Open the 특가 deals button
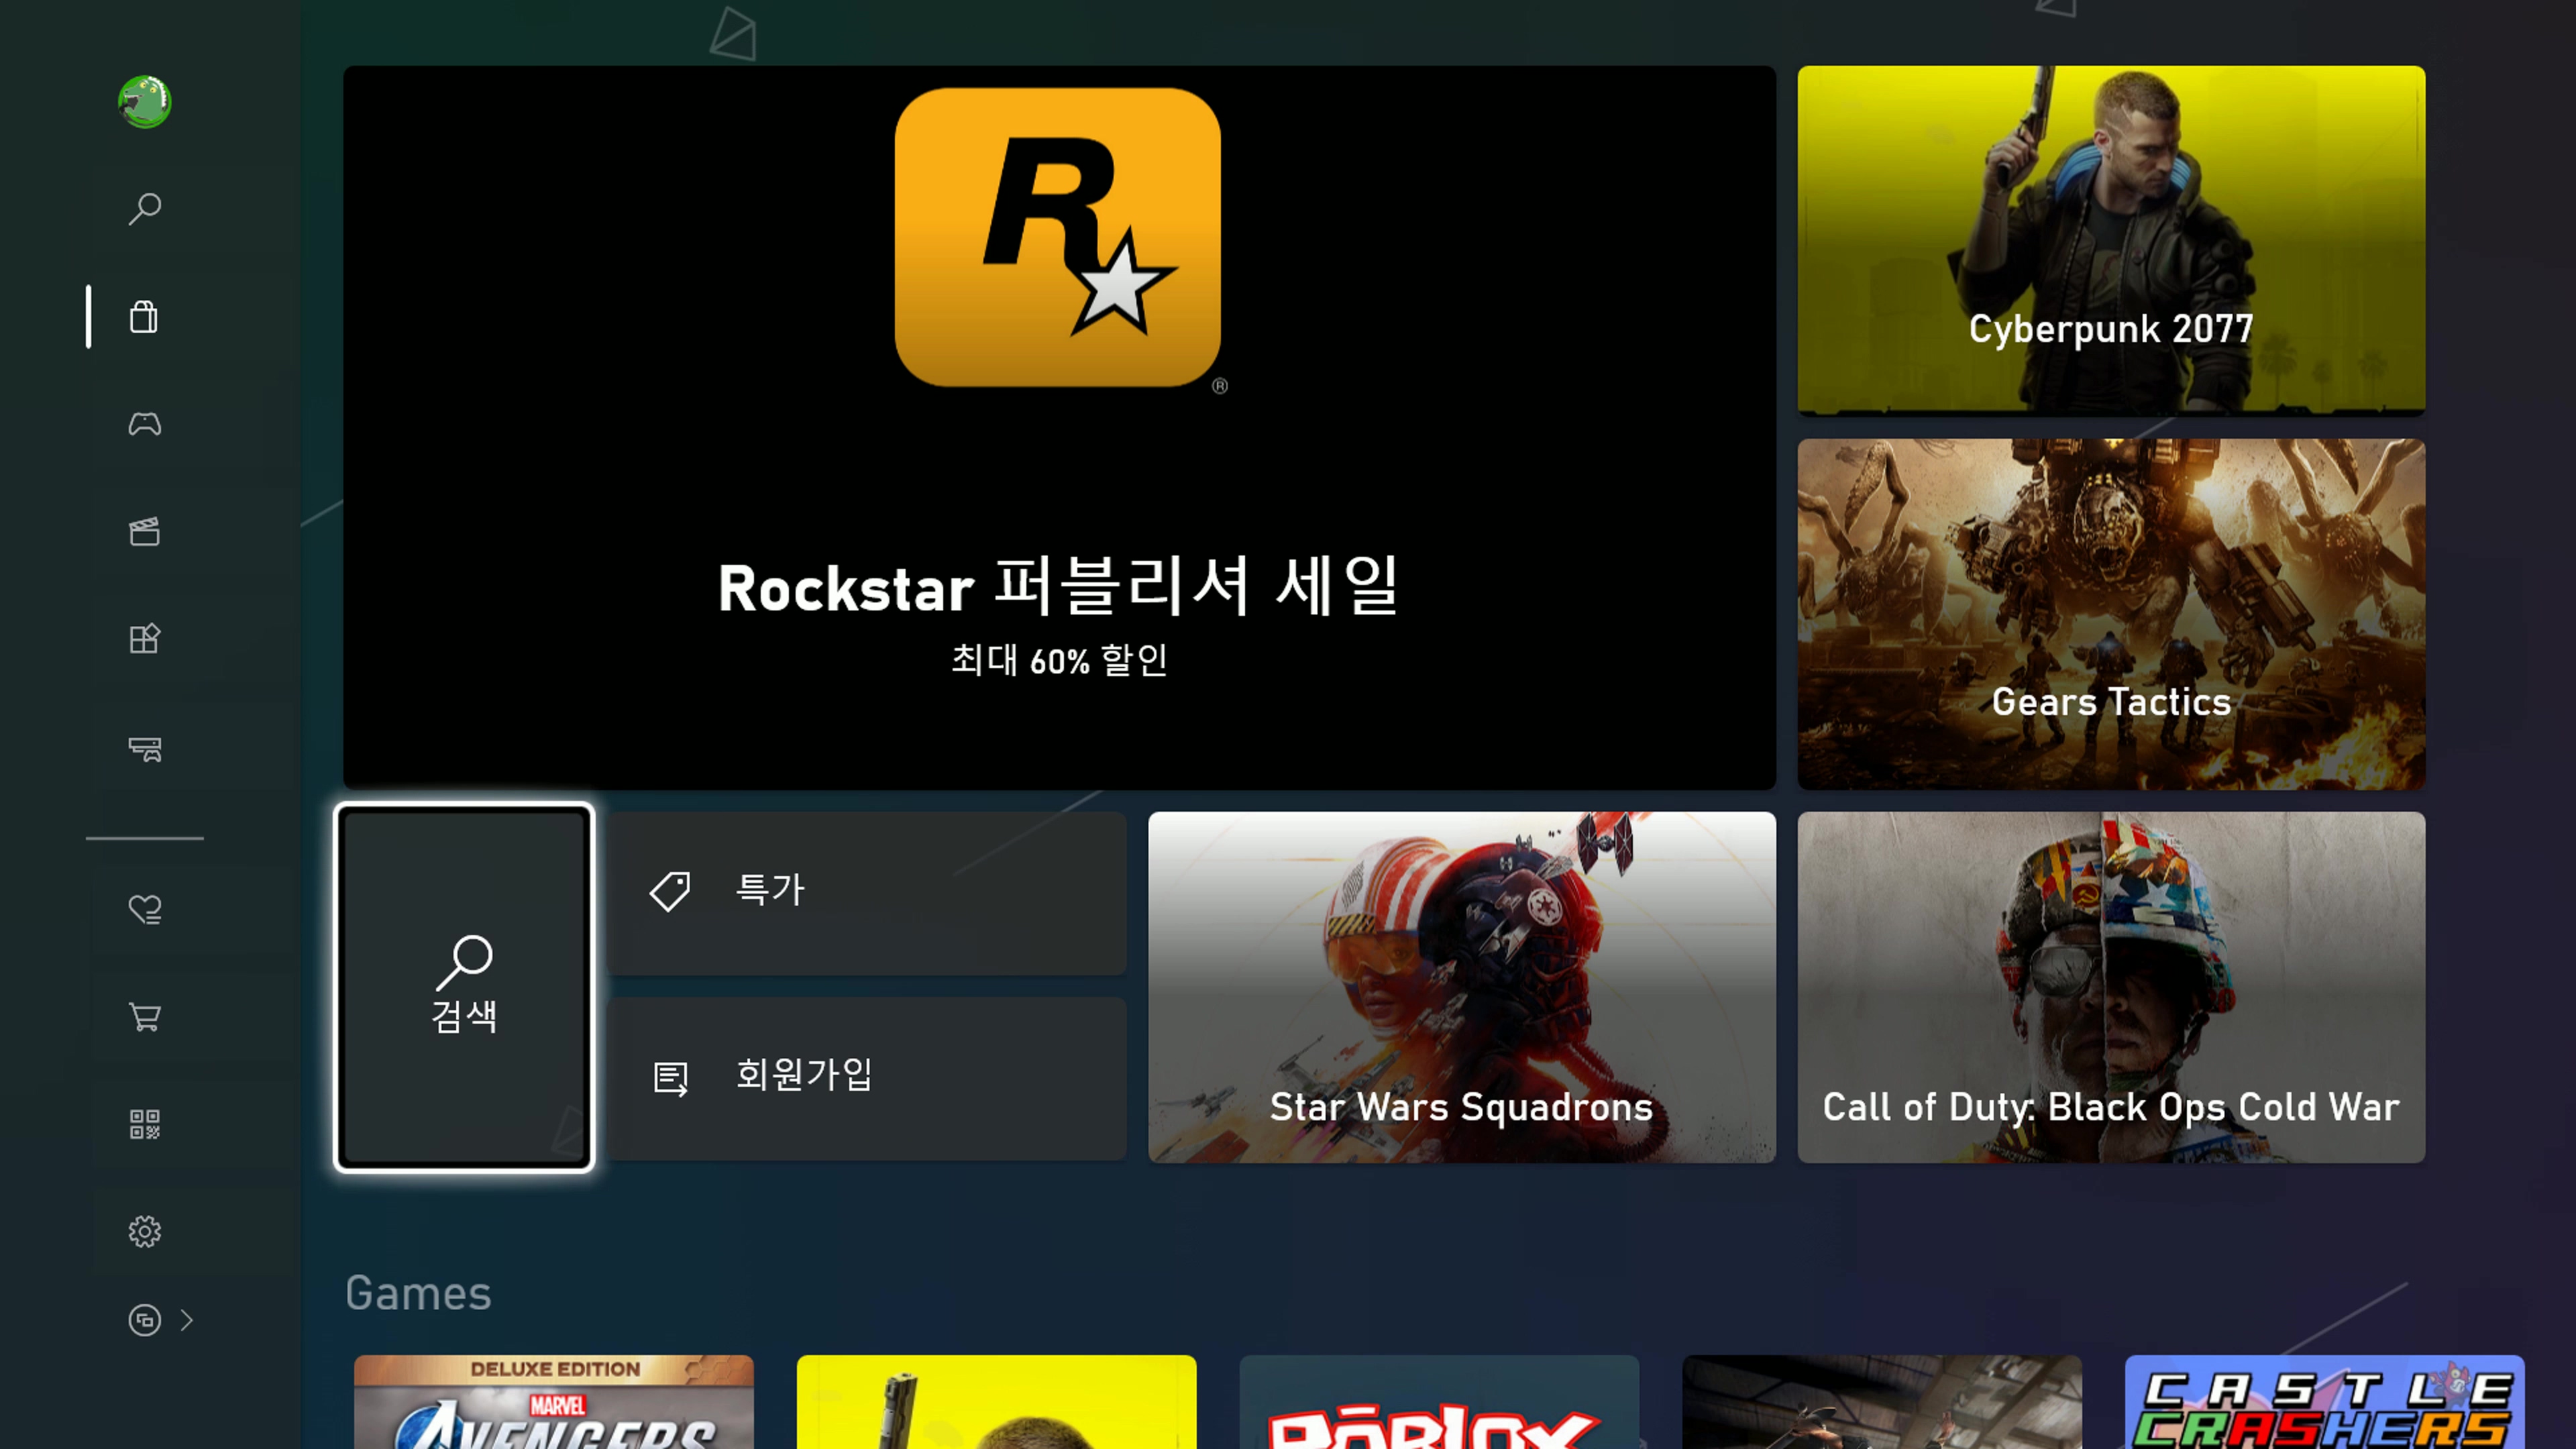This screenshot has width=2576, height=1449. point(867,892)
